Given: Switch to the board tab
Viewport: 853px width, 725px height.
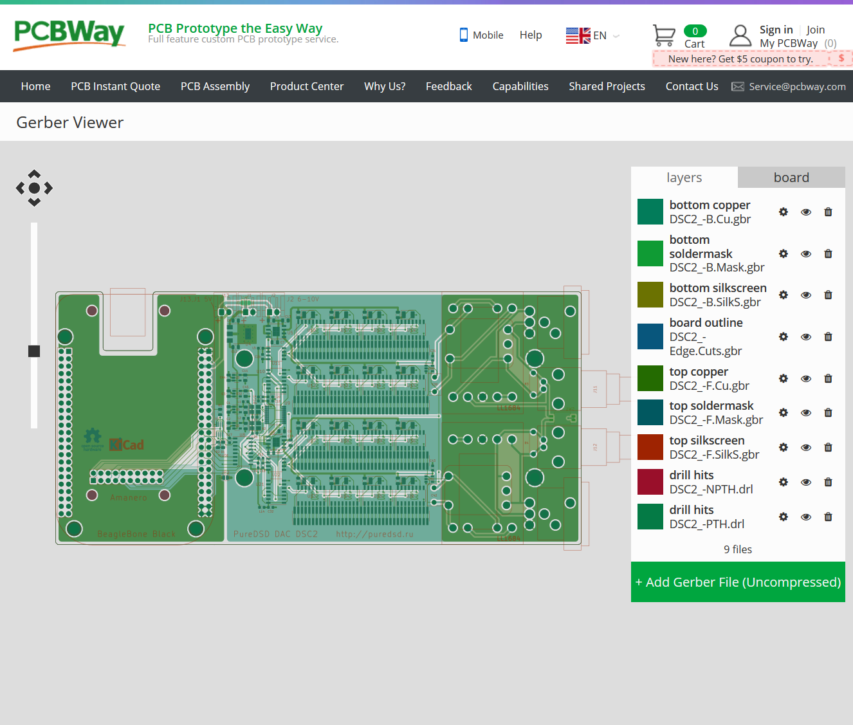Looking at the screenshot, I should pos(791,178).
